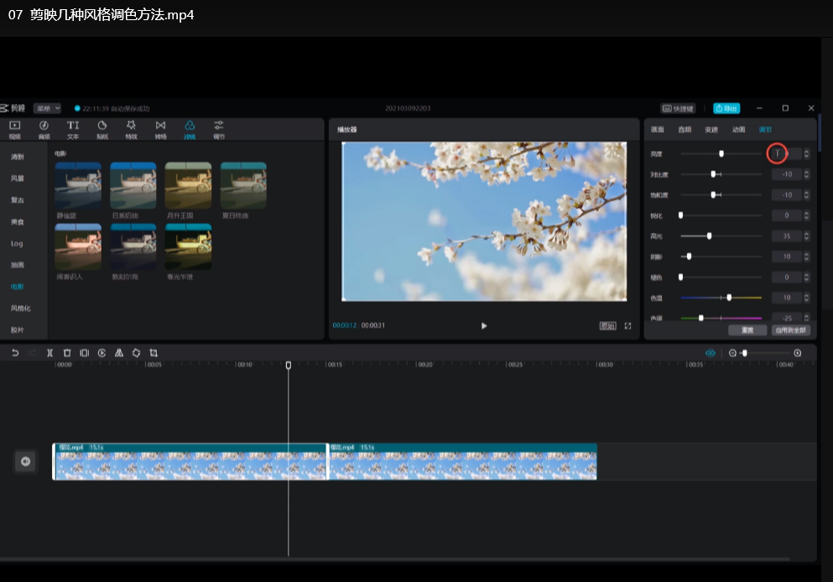This screenshot has height=582, width=833.
Task: Open the 视频 media tab
Action: pos(15,130)
